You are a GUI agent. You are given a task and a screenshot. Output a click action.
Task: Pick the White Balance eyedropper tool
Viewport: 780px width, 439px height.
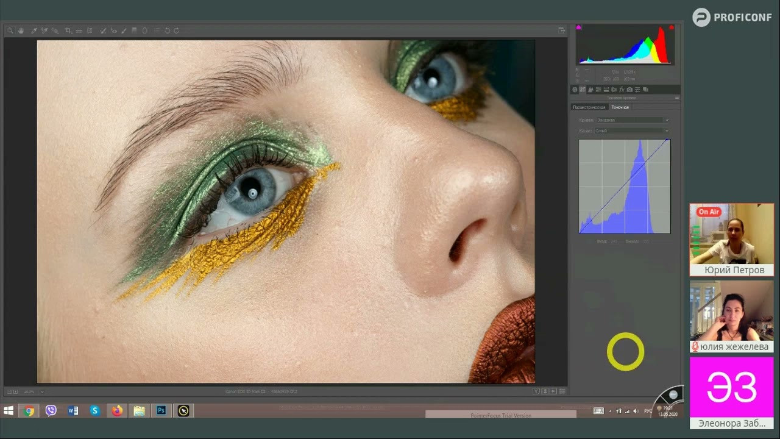point(34,30)
